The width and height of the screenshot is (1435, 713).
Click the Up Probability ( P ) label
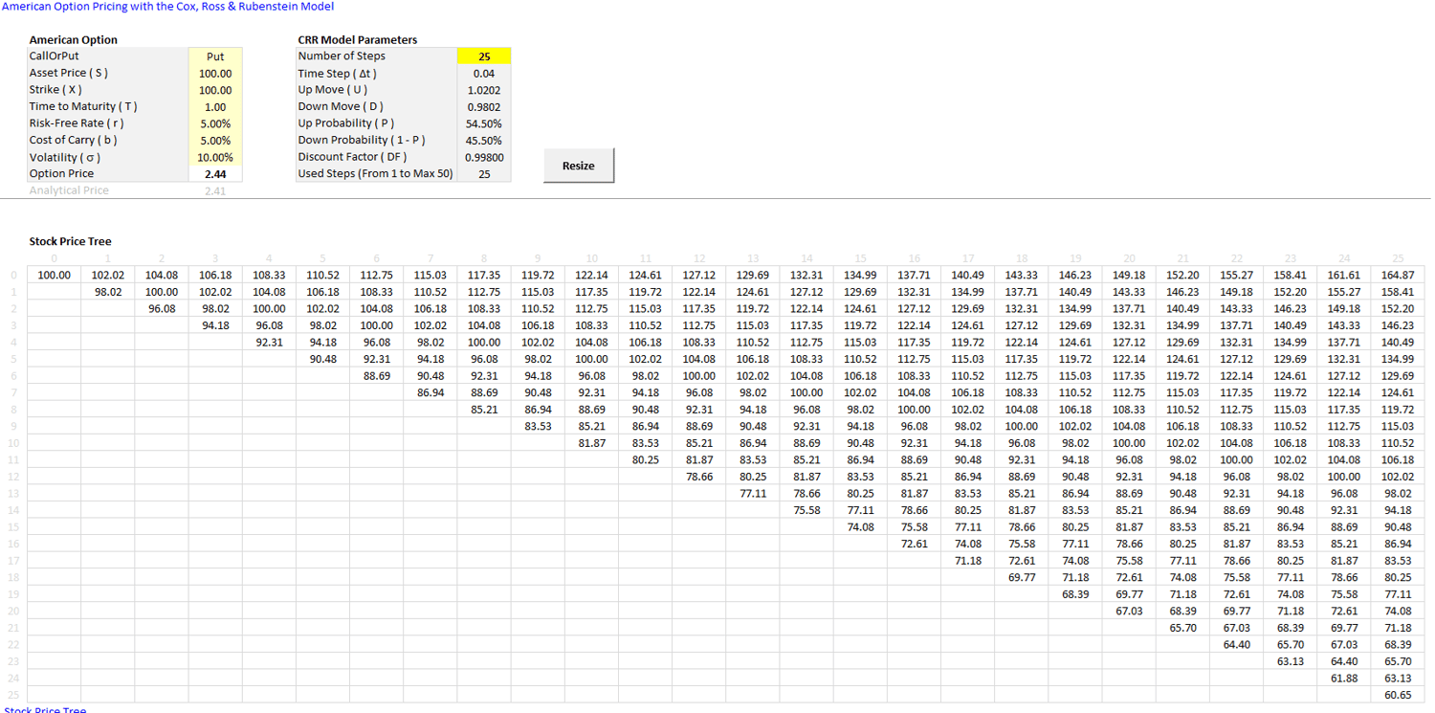tap(345, 123)
